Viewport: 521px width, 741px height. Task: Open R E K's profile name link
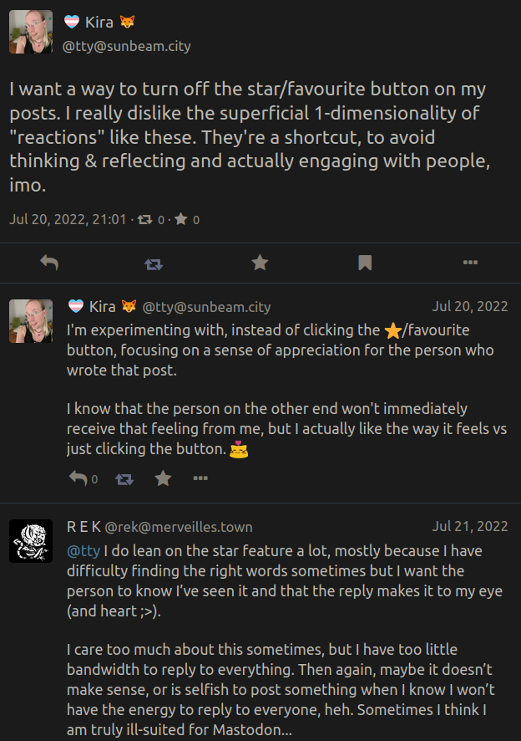coord(83,527)
